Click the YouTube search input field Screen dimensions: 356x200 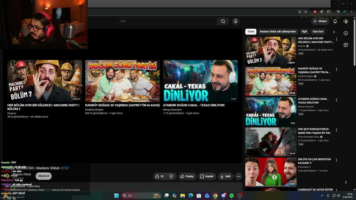(167, 21)
